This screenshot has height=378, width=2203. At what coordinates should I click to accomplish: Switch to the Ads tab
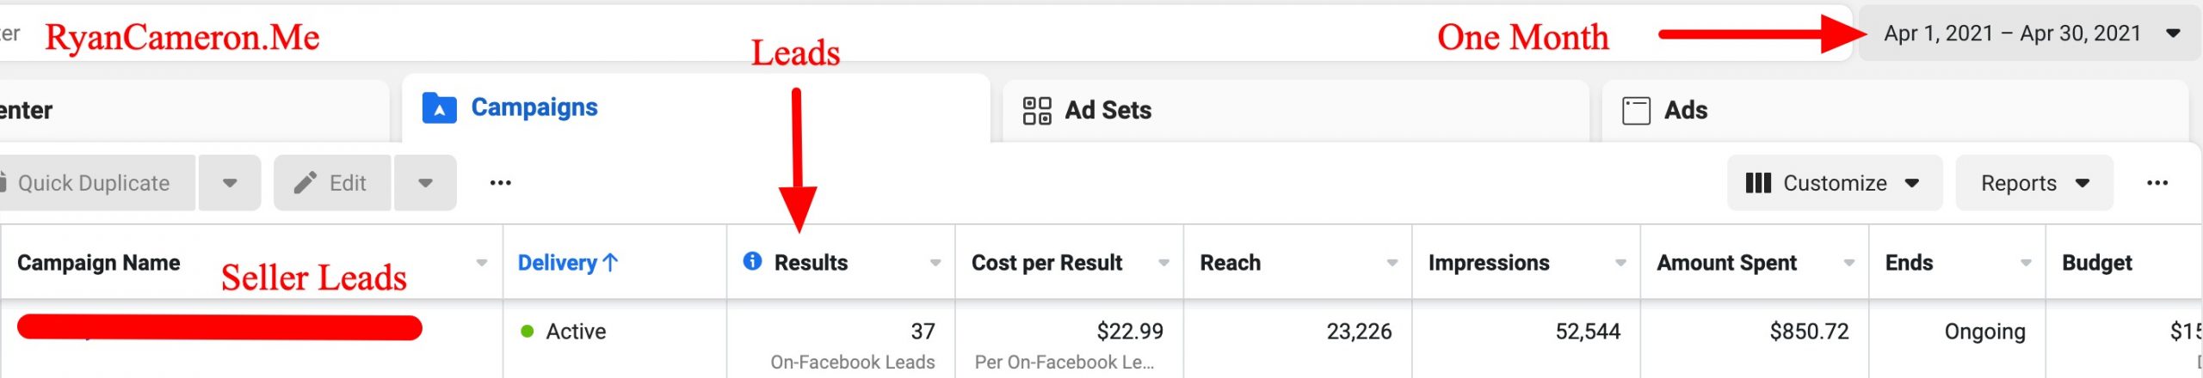1685,111
